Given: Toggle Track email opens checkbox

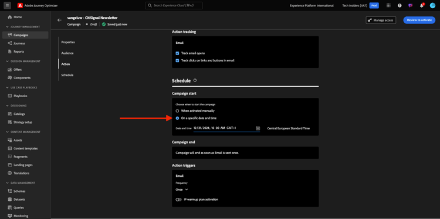Looking at the screenshot, I should [177, 53].
